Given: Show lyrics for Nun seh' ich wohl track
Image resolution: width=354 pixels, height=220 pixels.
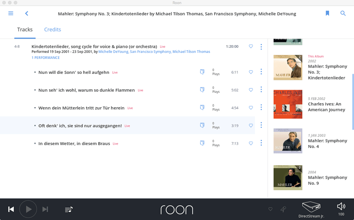Looking at the screenshot, I should [202, 90].
